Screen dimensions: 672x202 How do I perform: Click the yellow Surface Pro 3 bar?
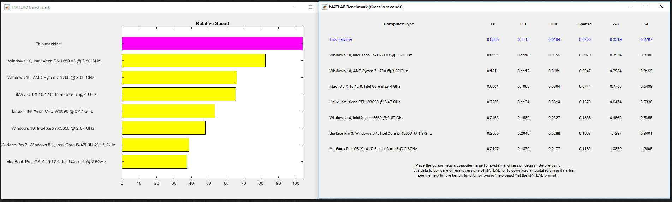point(155,145)
